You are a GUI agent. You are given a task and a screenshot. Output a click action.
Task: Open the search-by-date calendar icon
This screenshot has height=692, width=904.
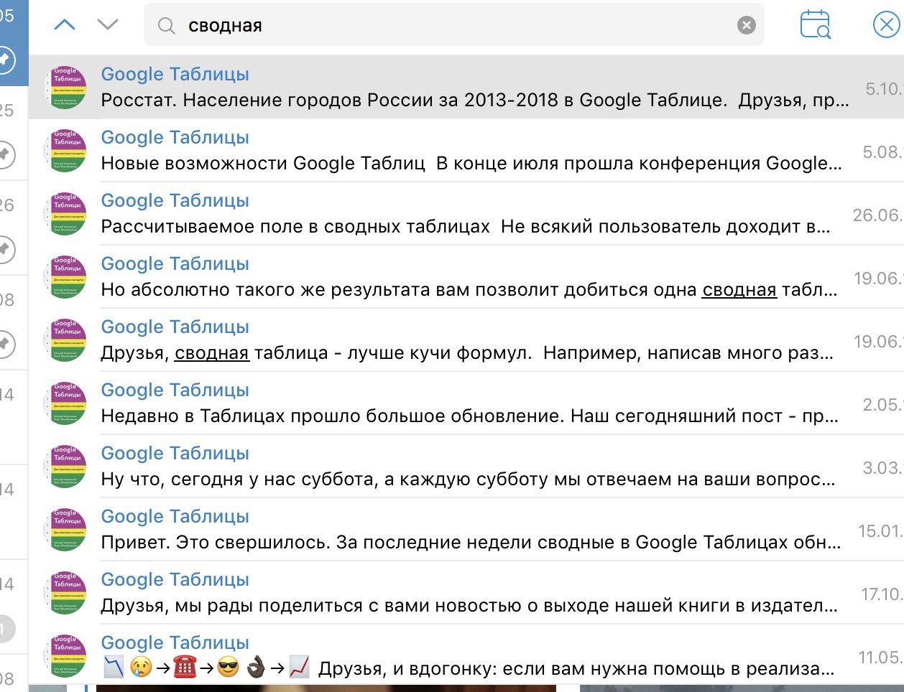(x=815, y=24)
